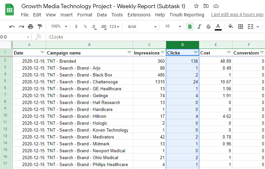265x169 pixels.
Task: Click into the formula bar
Action: [x=155, y=37]
